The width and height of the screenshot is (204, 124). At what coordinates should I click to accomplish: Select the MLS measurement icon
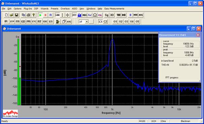(x=84, y=15)
